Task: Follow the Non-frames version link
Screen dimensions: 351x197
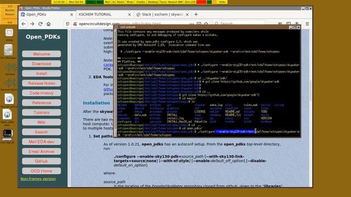Action: (38, 179)
